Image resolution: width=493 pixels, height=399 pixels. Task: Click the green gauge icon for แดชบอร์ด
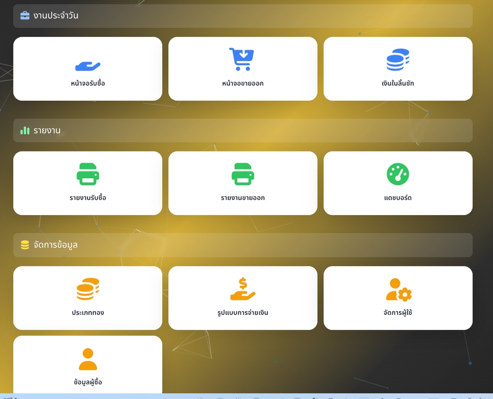(397, 174)
